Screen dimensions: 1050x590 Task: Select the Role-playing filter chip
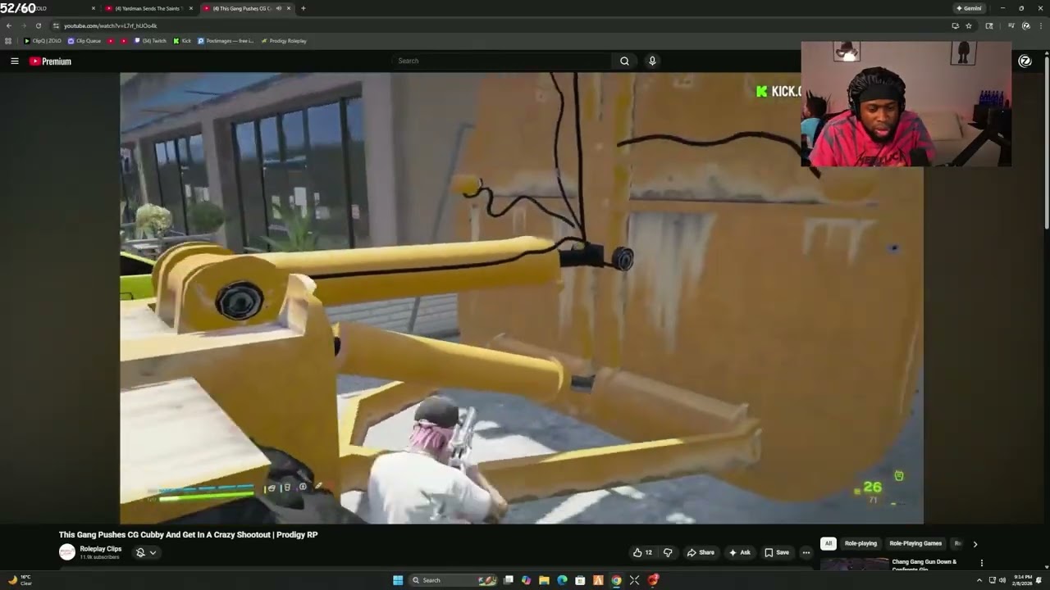(x=861, y=543)
